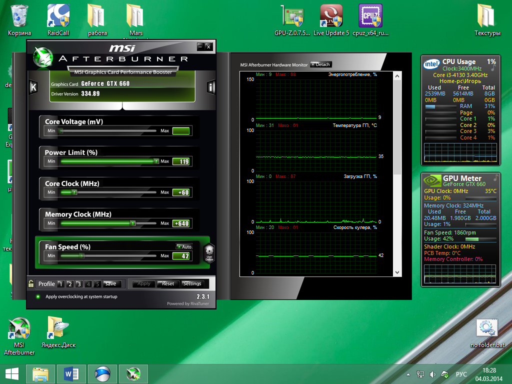This screenshot has height=384, width=512.
Task: Select profile slot 3
Action: click(79, 284)
